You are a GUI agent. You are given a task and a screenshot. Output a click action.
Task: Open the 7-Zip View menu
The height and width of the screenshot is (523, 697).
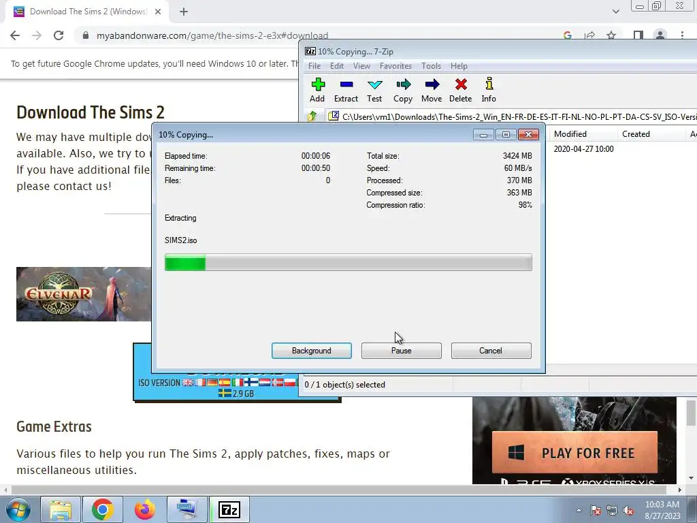361,66
